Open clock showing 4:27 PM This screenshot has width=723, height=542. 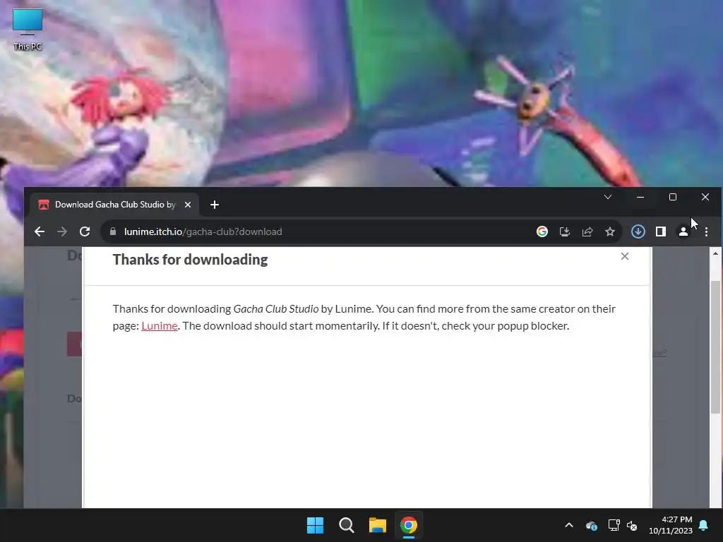click(671, 525)
